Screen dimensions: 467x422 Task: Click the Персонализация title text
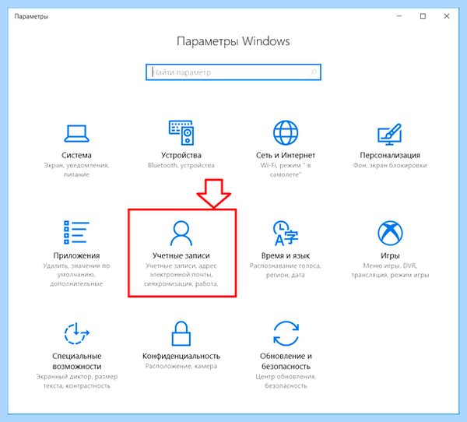tap(390, 155)
